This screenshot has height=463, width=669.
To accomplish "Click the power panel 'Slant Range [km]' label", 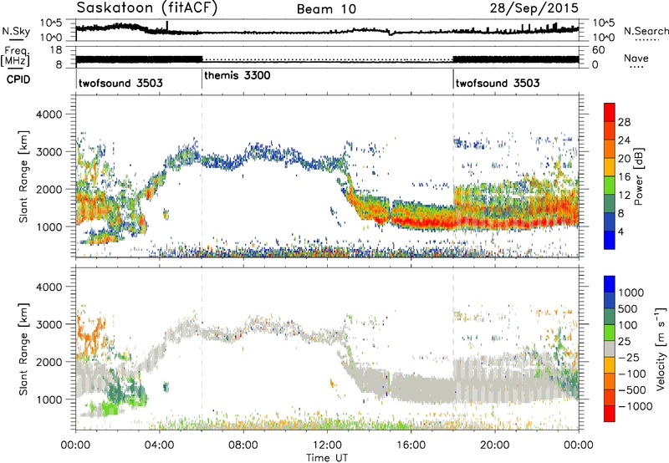I will point(23,176).
